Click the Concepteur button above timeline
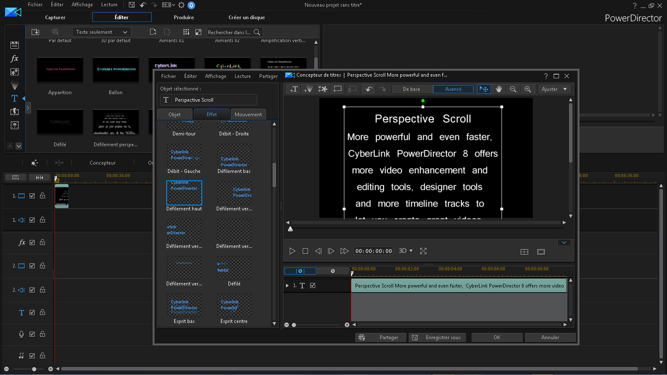 pos(103,163)
